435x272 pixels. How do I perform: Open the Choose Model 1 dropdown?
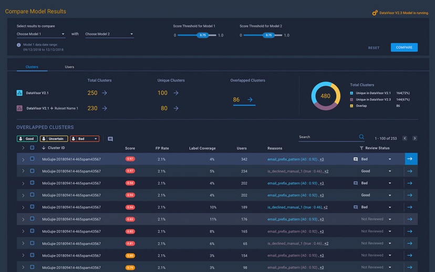click(40, 34)
